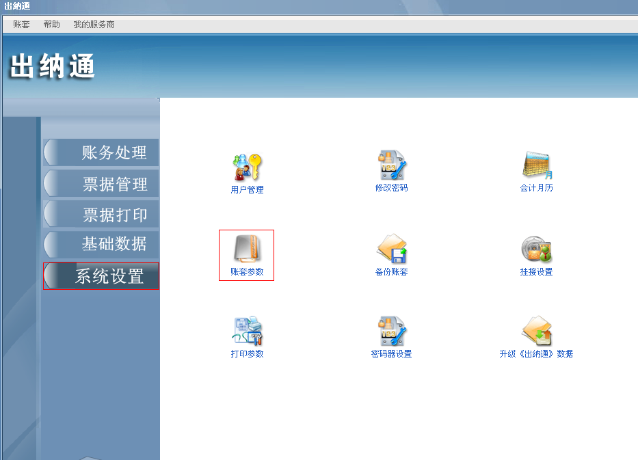
Task: Switch to the 票据管理 sidebar section
Action: click(x=101, y=184)
